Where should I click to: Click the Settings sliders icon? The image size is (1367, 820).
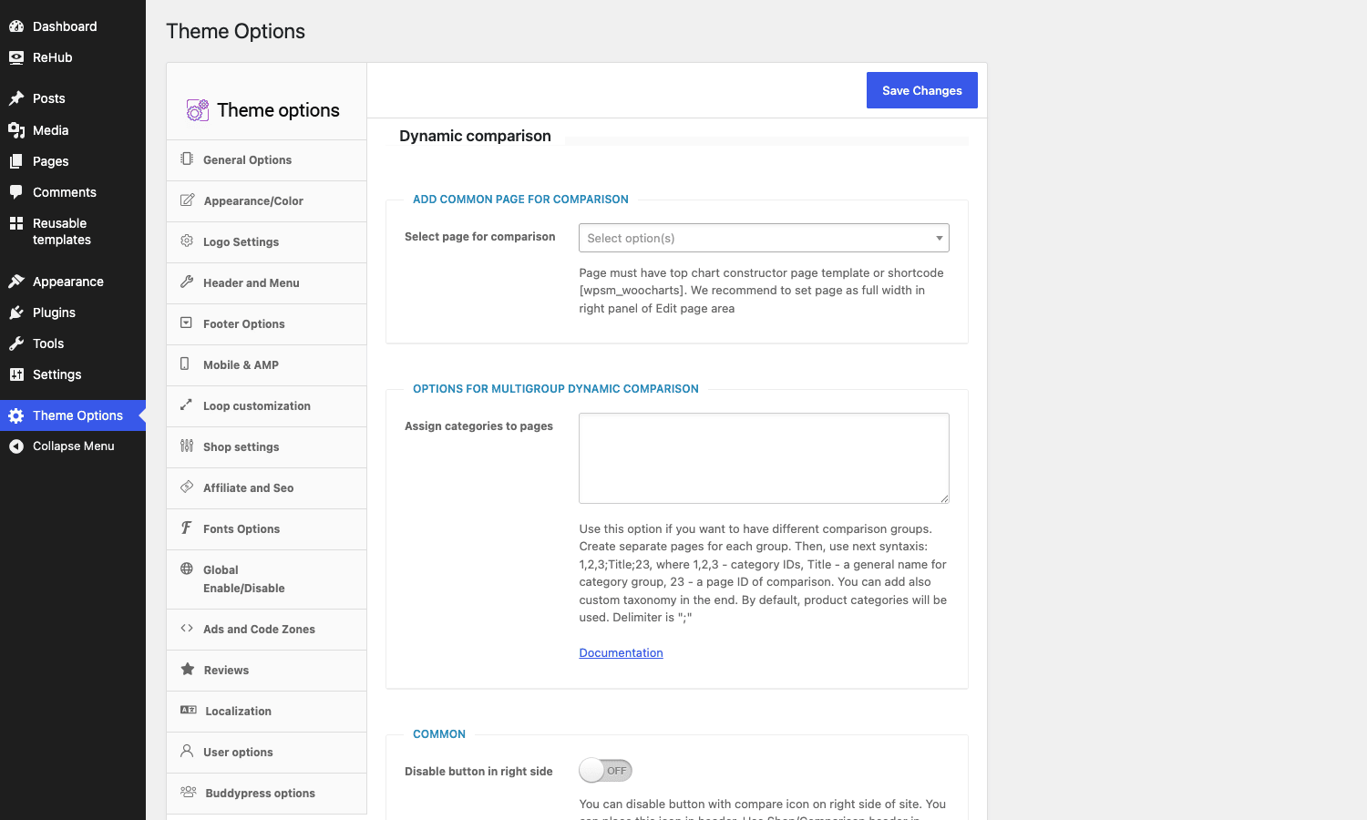pyautogui.click(x=16, y=374)
